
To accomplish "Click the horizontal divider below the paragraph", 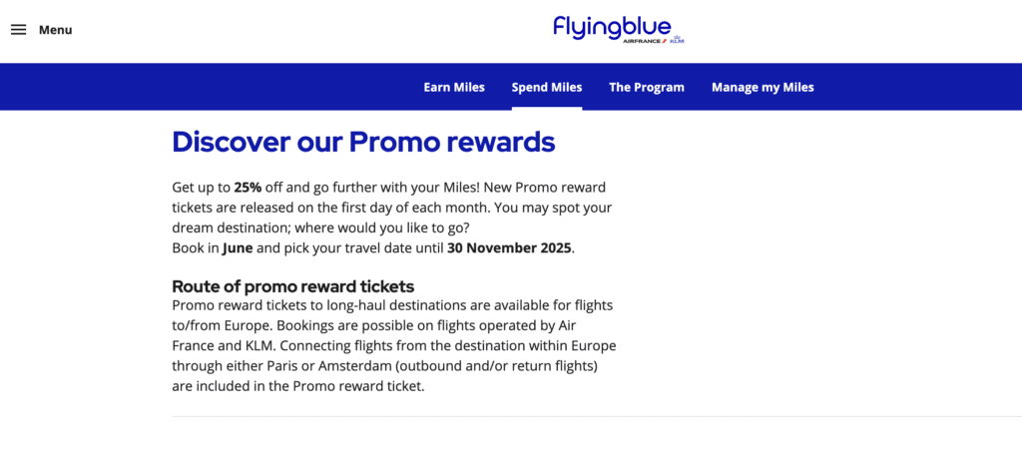I will (597, 416).
